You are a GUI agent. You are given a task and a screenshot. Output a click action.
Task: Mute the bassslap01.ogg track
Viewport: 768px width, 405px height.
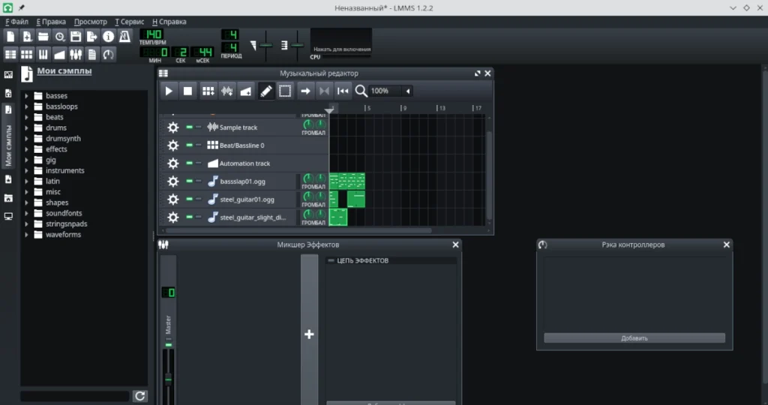[189, 181]
